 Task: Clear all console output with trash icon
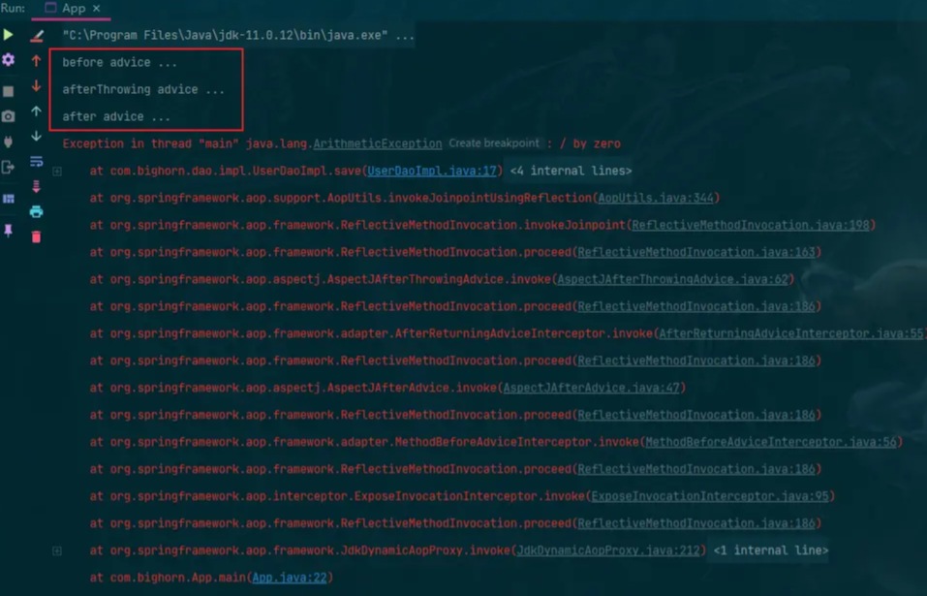[37, 236]
